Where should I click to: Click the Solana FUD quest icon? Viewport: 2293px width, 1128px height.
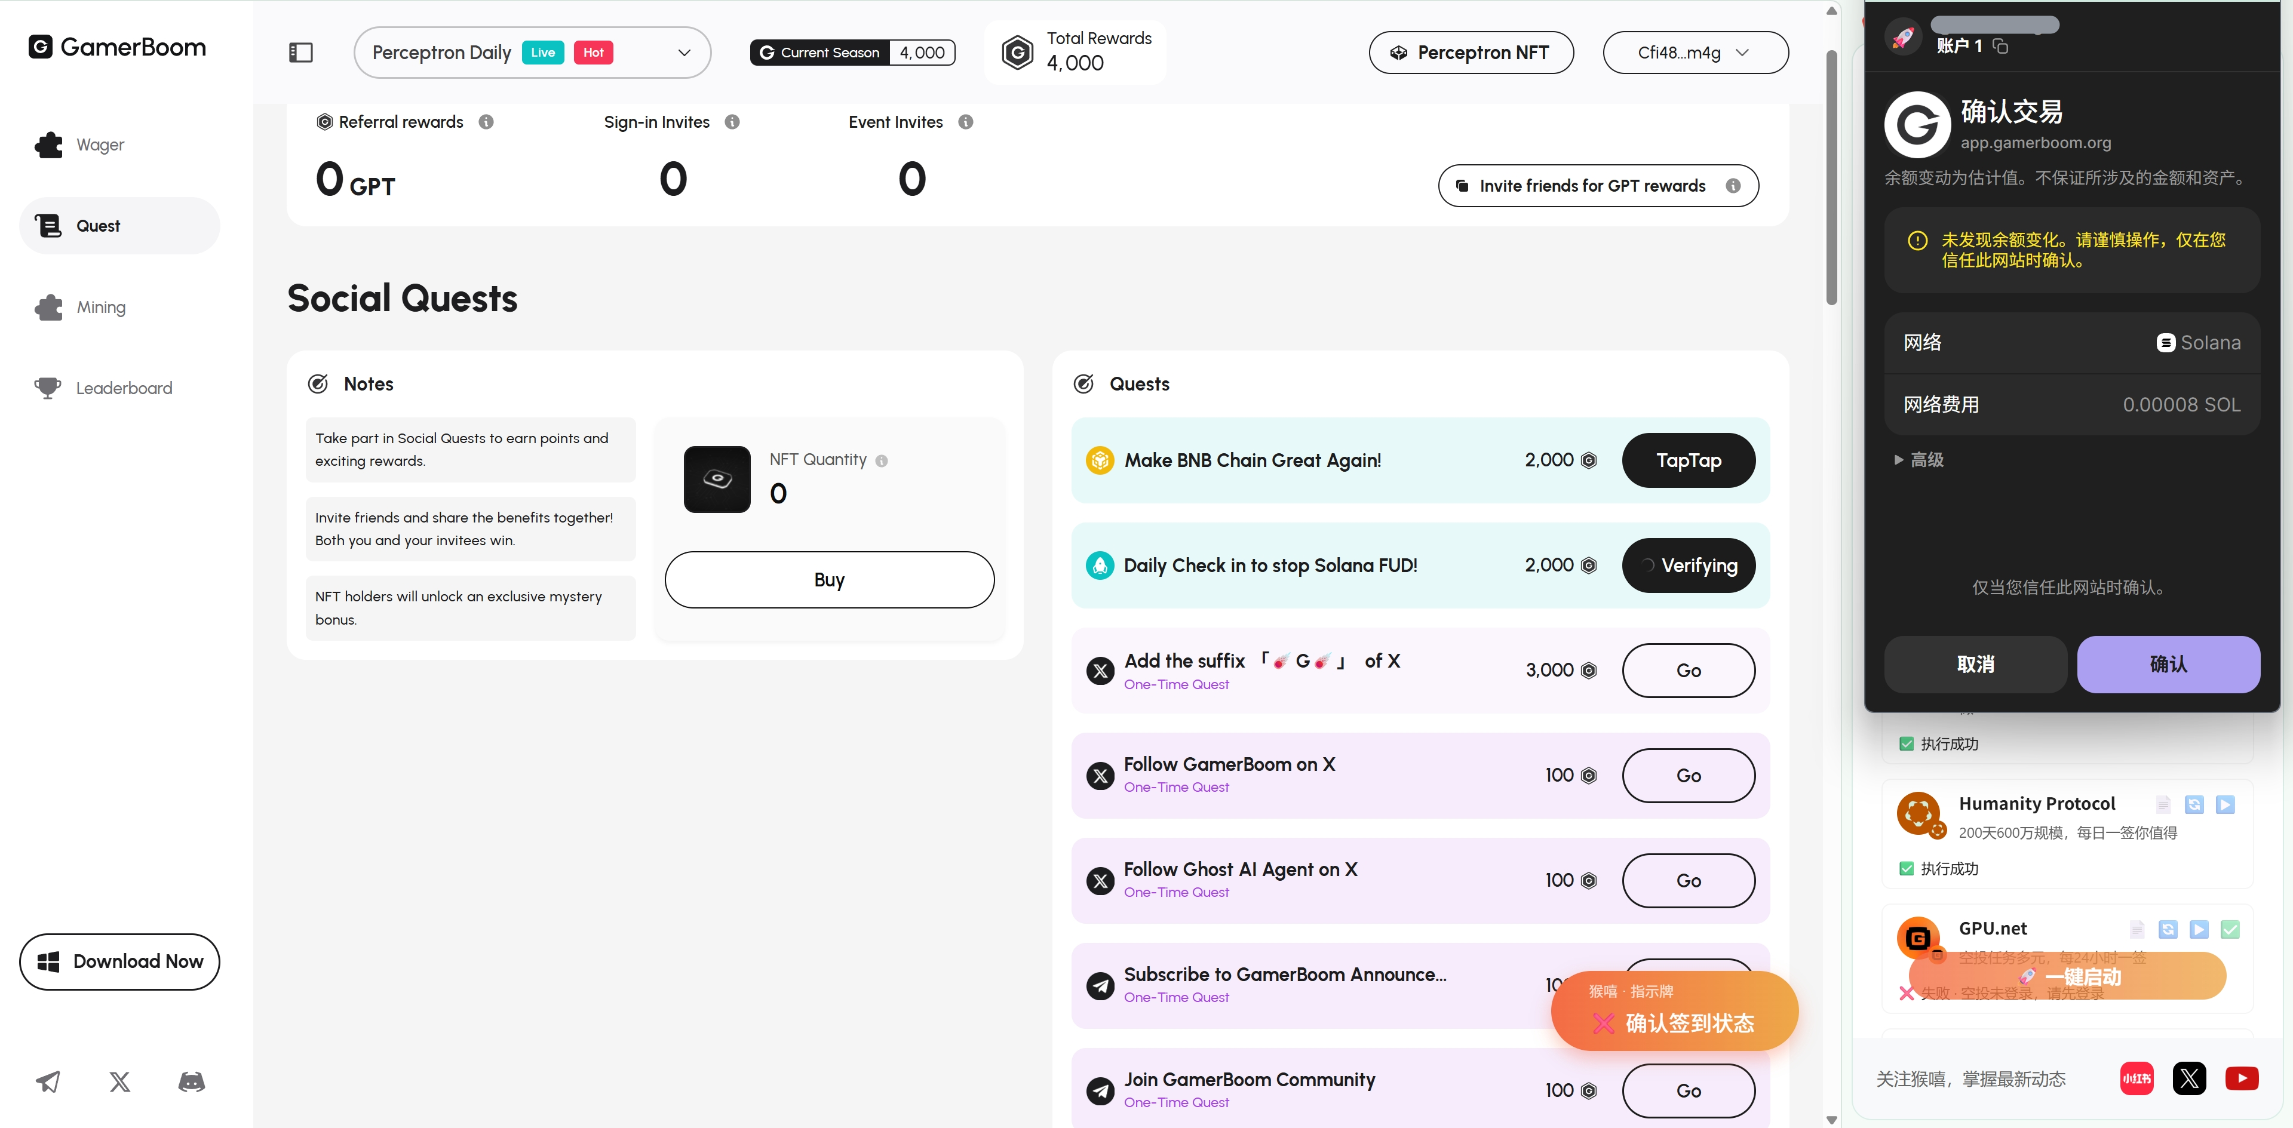tap(1100, 565)
